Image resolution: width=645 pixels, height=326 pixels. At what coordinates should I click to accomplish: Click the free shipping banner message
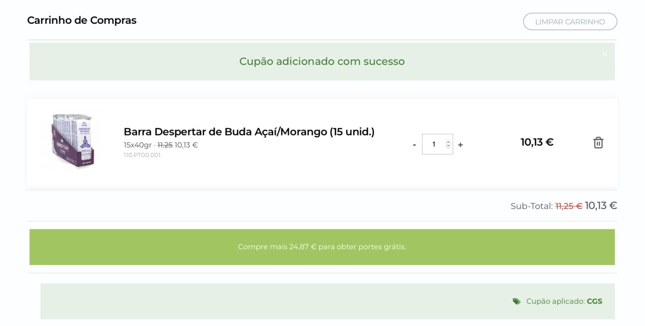click(x=322, y=247)
